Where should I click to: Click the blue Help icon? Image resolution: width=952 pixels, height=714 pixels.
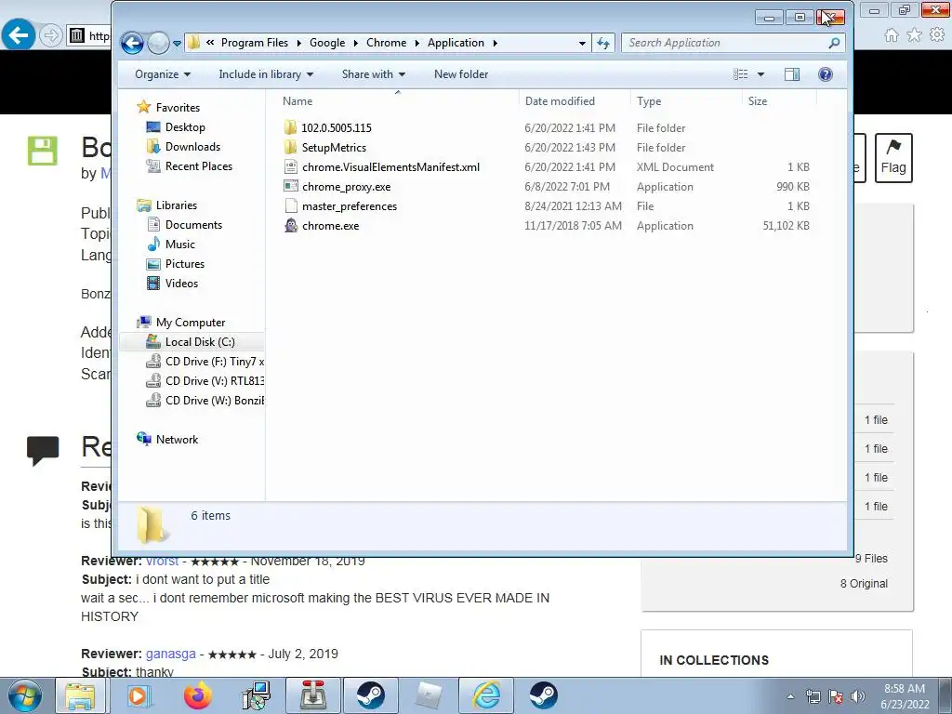pos(826,74)
